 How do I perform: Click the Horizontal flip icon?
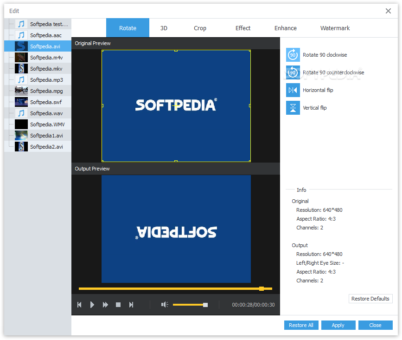[293, 90]
